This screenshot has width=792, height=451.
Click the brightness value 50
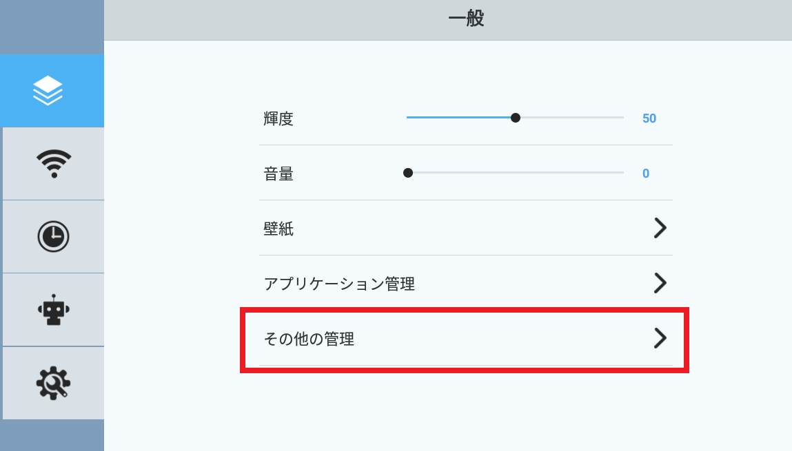(649, 118)
